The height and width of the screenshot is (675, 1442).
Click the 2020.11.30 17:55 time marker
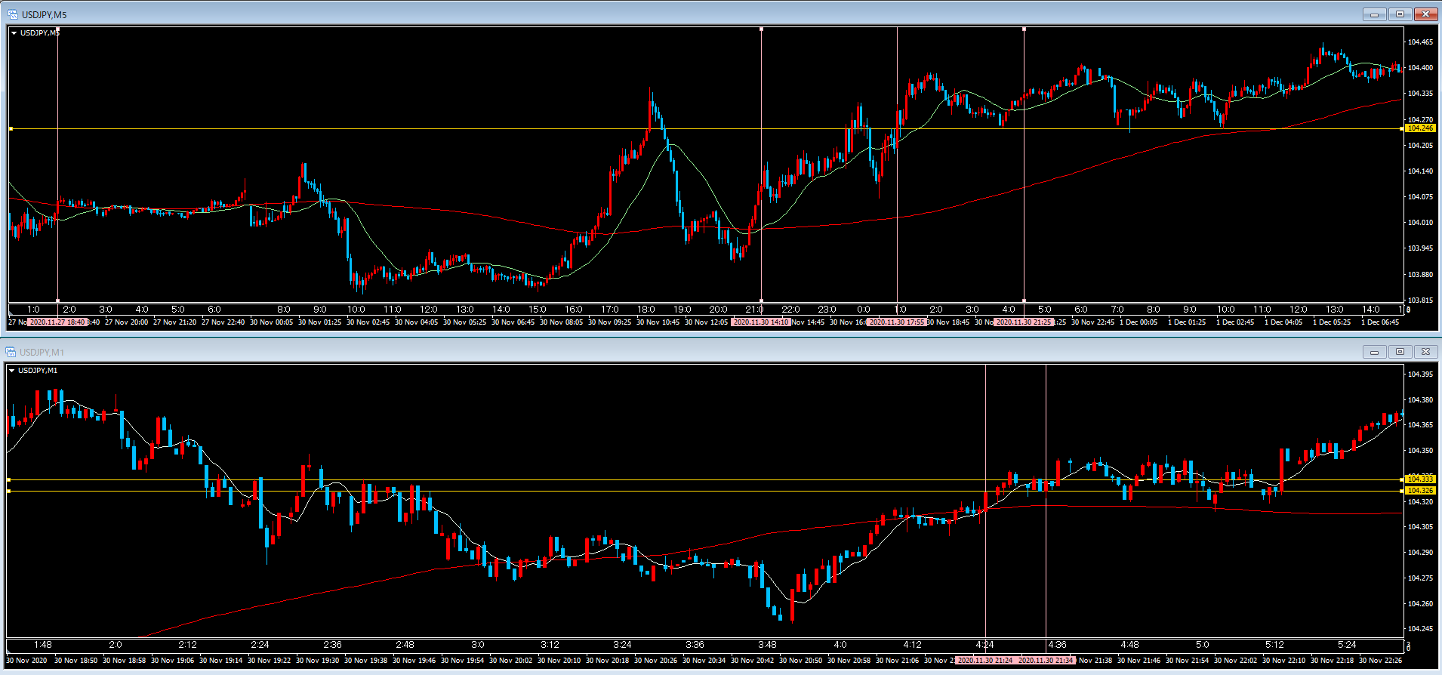896,322
